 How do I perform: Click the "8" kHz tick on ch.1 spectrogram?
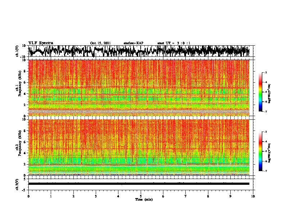pos(25,71)
